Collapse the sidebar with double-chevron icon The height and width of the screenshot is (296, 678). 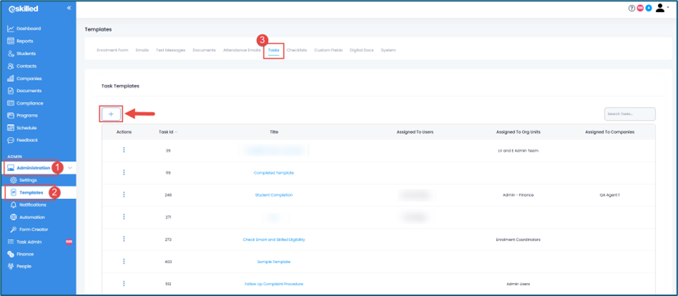click(69, 8)
